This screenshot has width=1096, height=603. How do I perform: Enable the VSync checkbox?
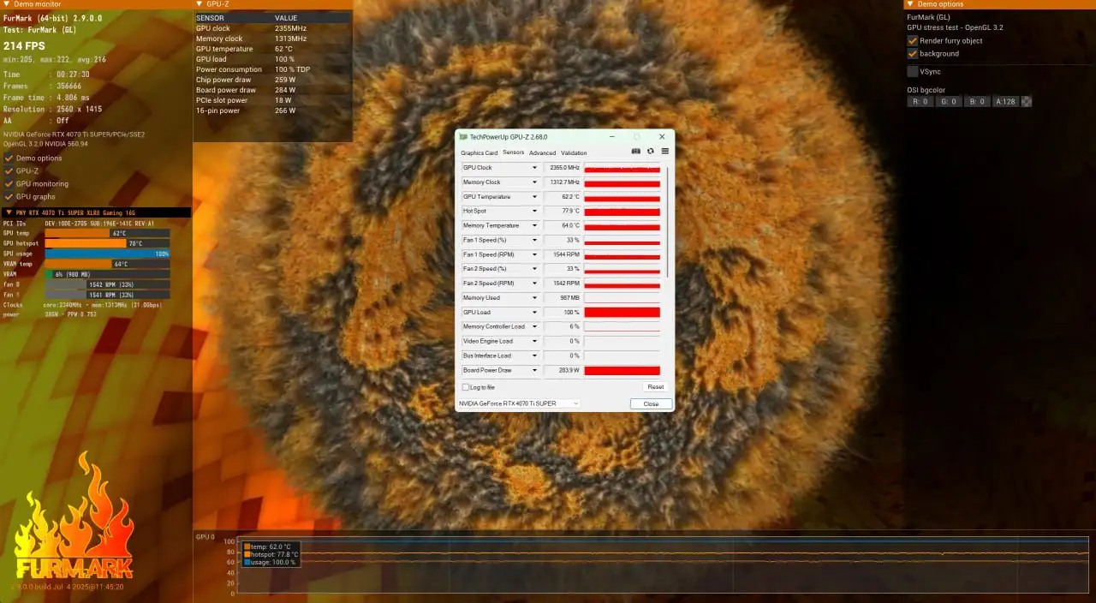[913, 72]
